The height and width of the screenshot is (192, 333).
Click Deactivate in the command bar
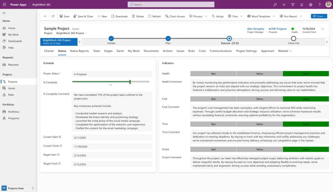tap(119, 16)
